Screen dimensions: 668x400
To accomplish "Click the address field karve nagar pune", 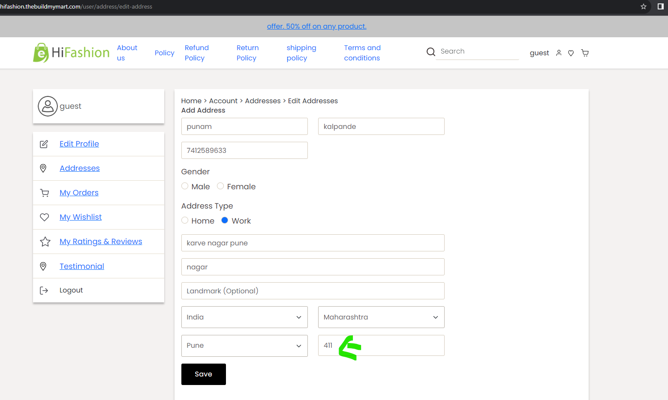I will tap(313, 243).
